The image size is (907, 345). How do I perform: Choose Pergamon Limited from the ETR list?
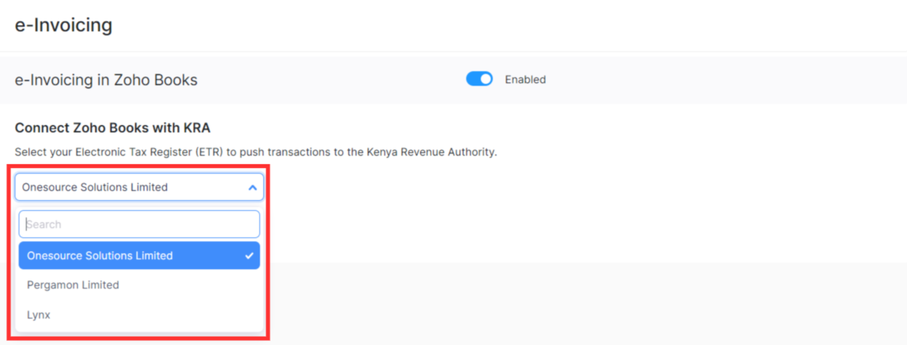click(73, 285)
